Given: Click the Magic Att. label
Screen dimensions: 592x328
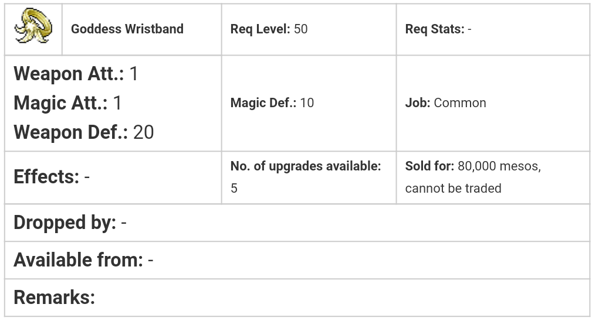Looking at the screenshot, I should click(x=60, y=103).
